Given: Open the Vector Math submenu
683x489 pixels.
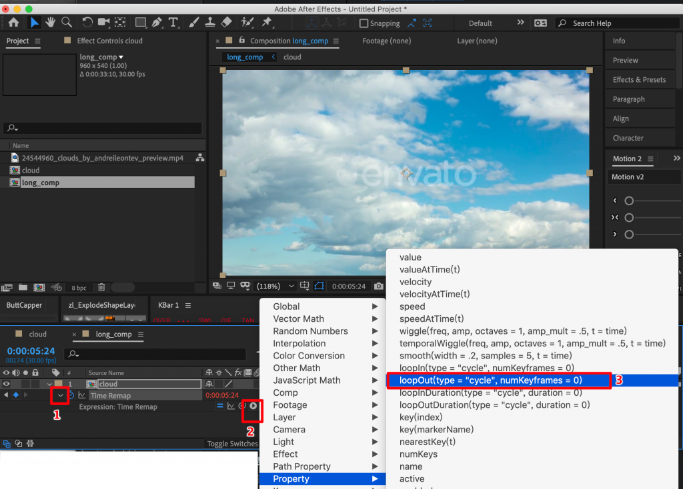Looking at the screenshot, I should click(x=322, y=319).
